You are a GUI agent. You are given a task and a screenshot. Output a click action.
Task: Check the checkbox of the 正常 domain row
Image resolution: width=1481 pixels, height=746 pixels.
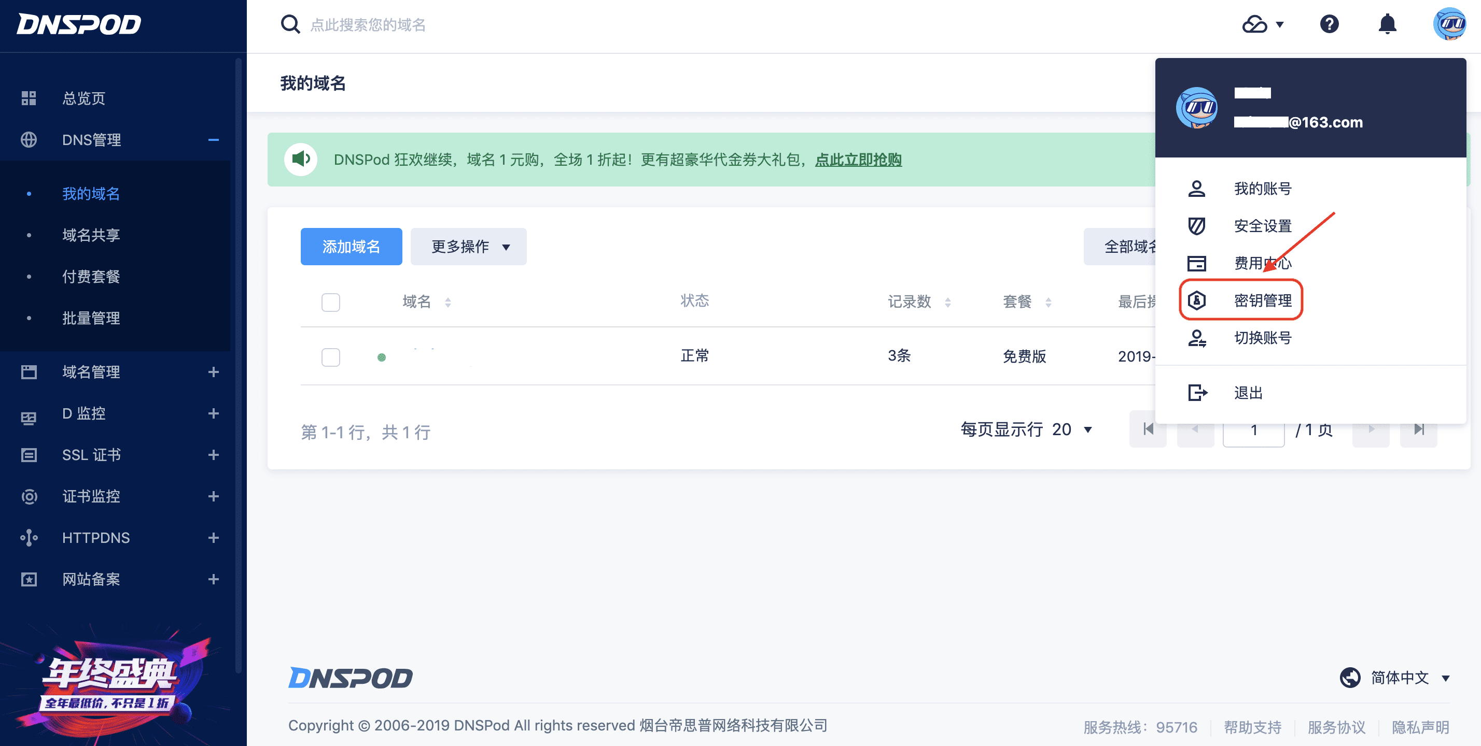331,356
